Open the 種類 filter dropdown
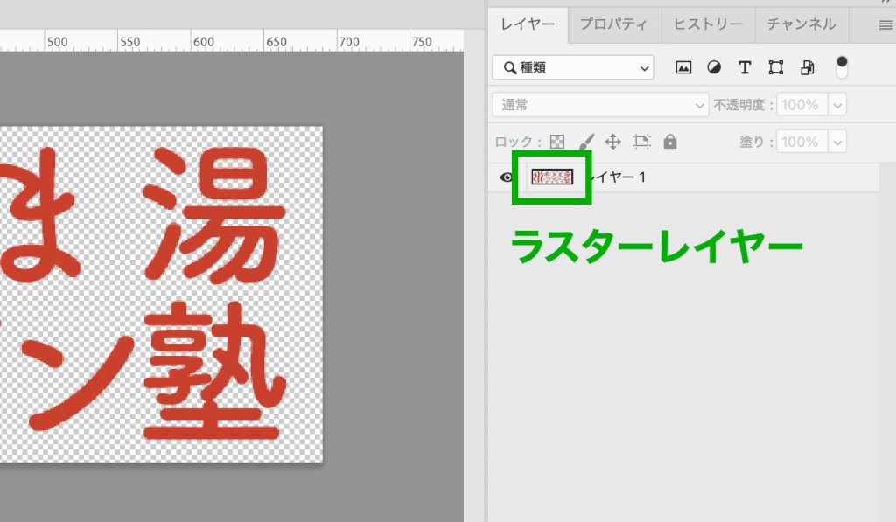This screenshot has height=522, width=896. tap(573, 68)
